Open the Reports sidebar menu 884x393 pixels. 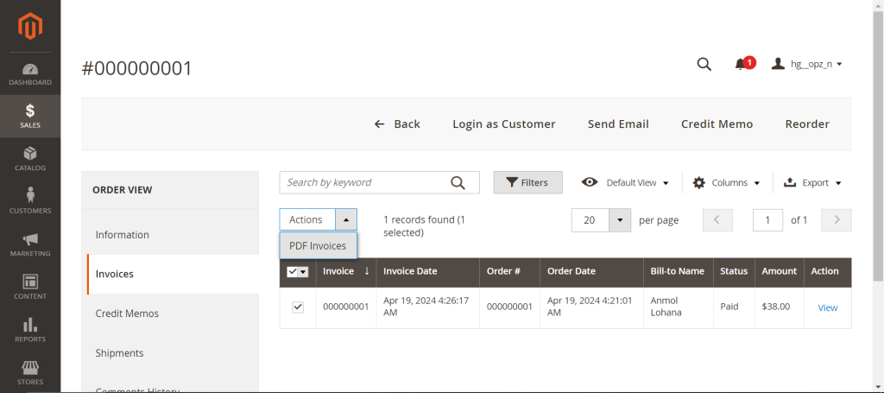[x=30, y=331]
